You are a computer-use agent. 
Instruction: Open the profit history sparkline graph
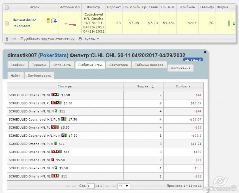pos(70,23)
